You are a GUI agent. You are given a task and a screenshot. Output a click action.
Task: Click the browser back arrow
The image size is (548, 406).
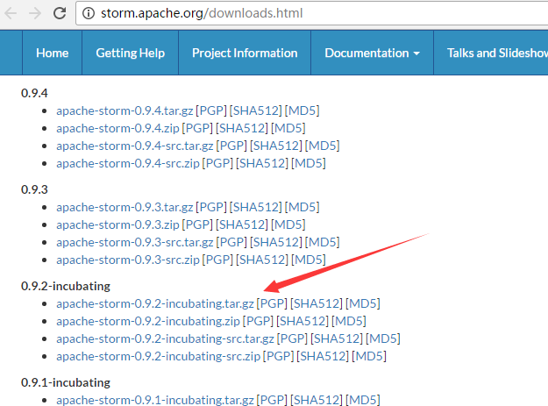coord(11,13)
